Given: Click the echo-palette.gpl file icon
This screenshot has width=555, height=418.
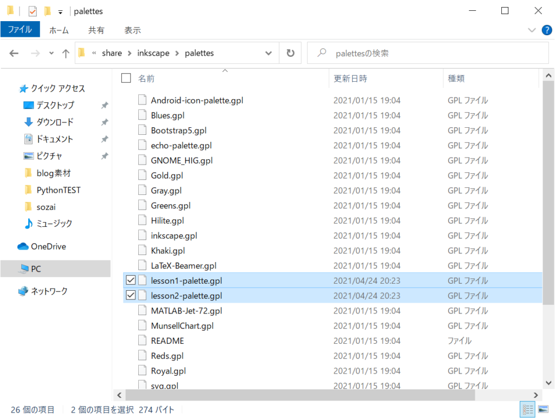Looking at the screenshot, I should click(143, 145).
